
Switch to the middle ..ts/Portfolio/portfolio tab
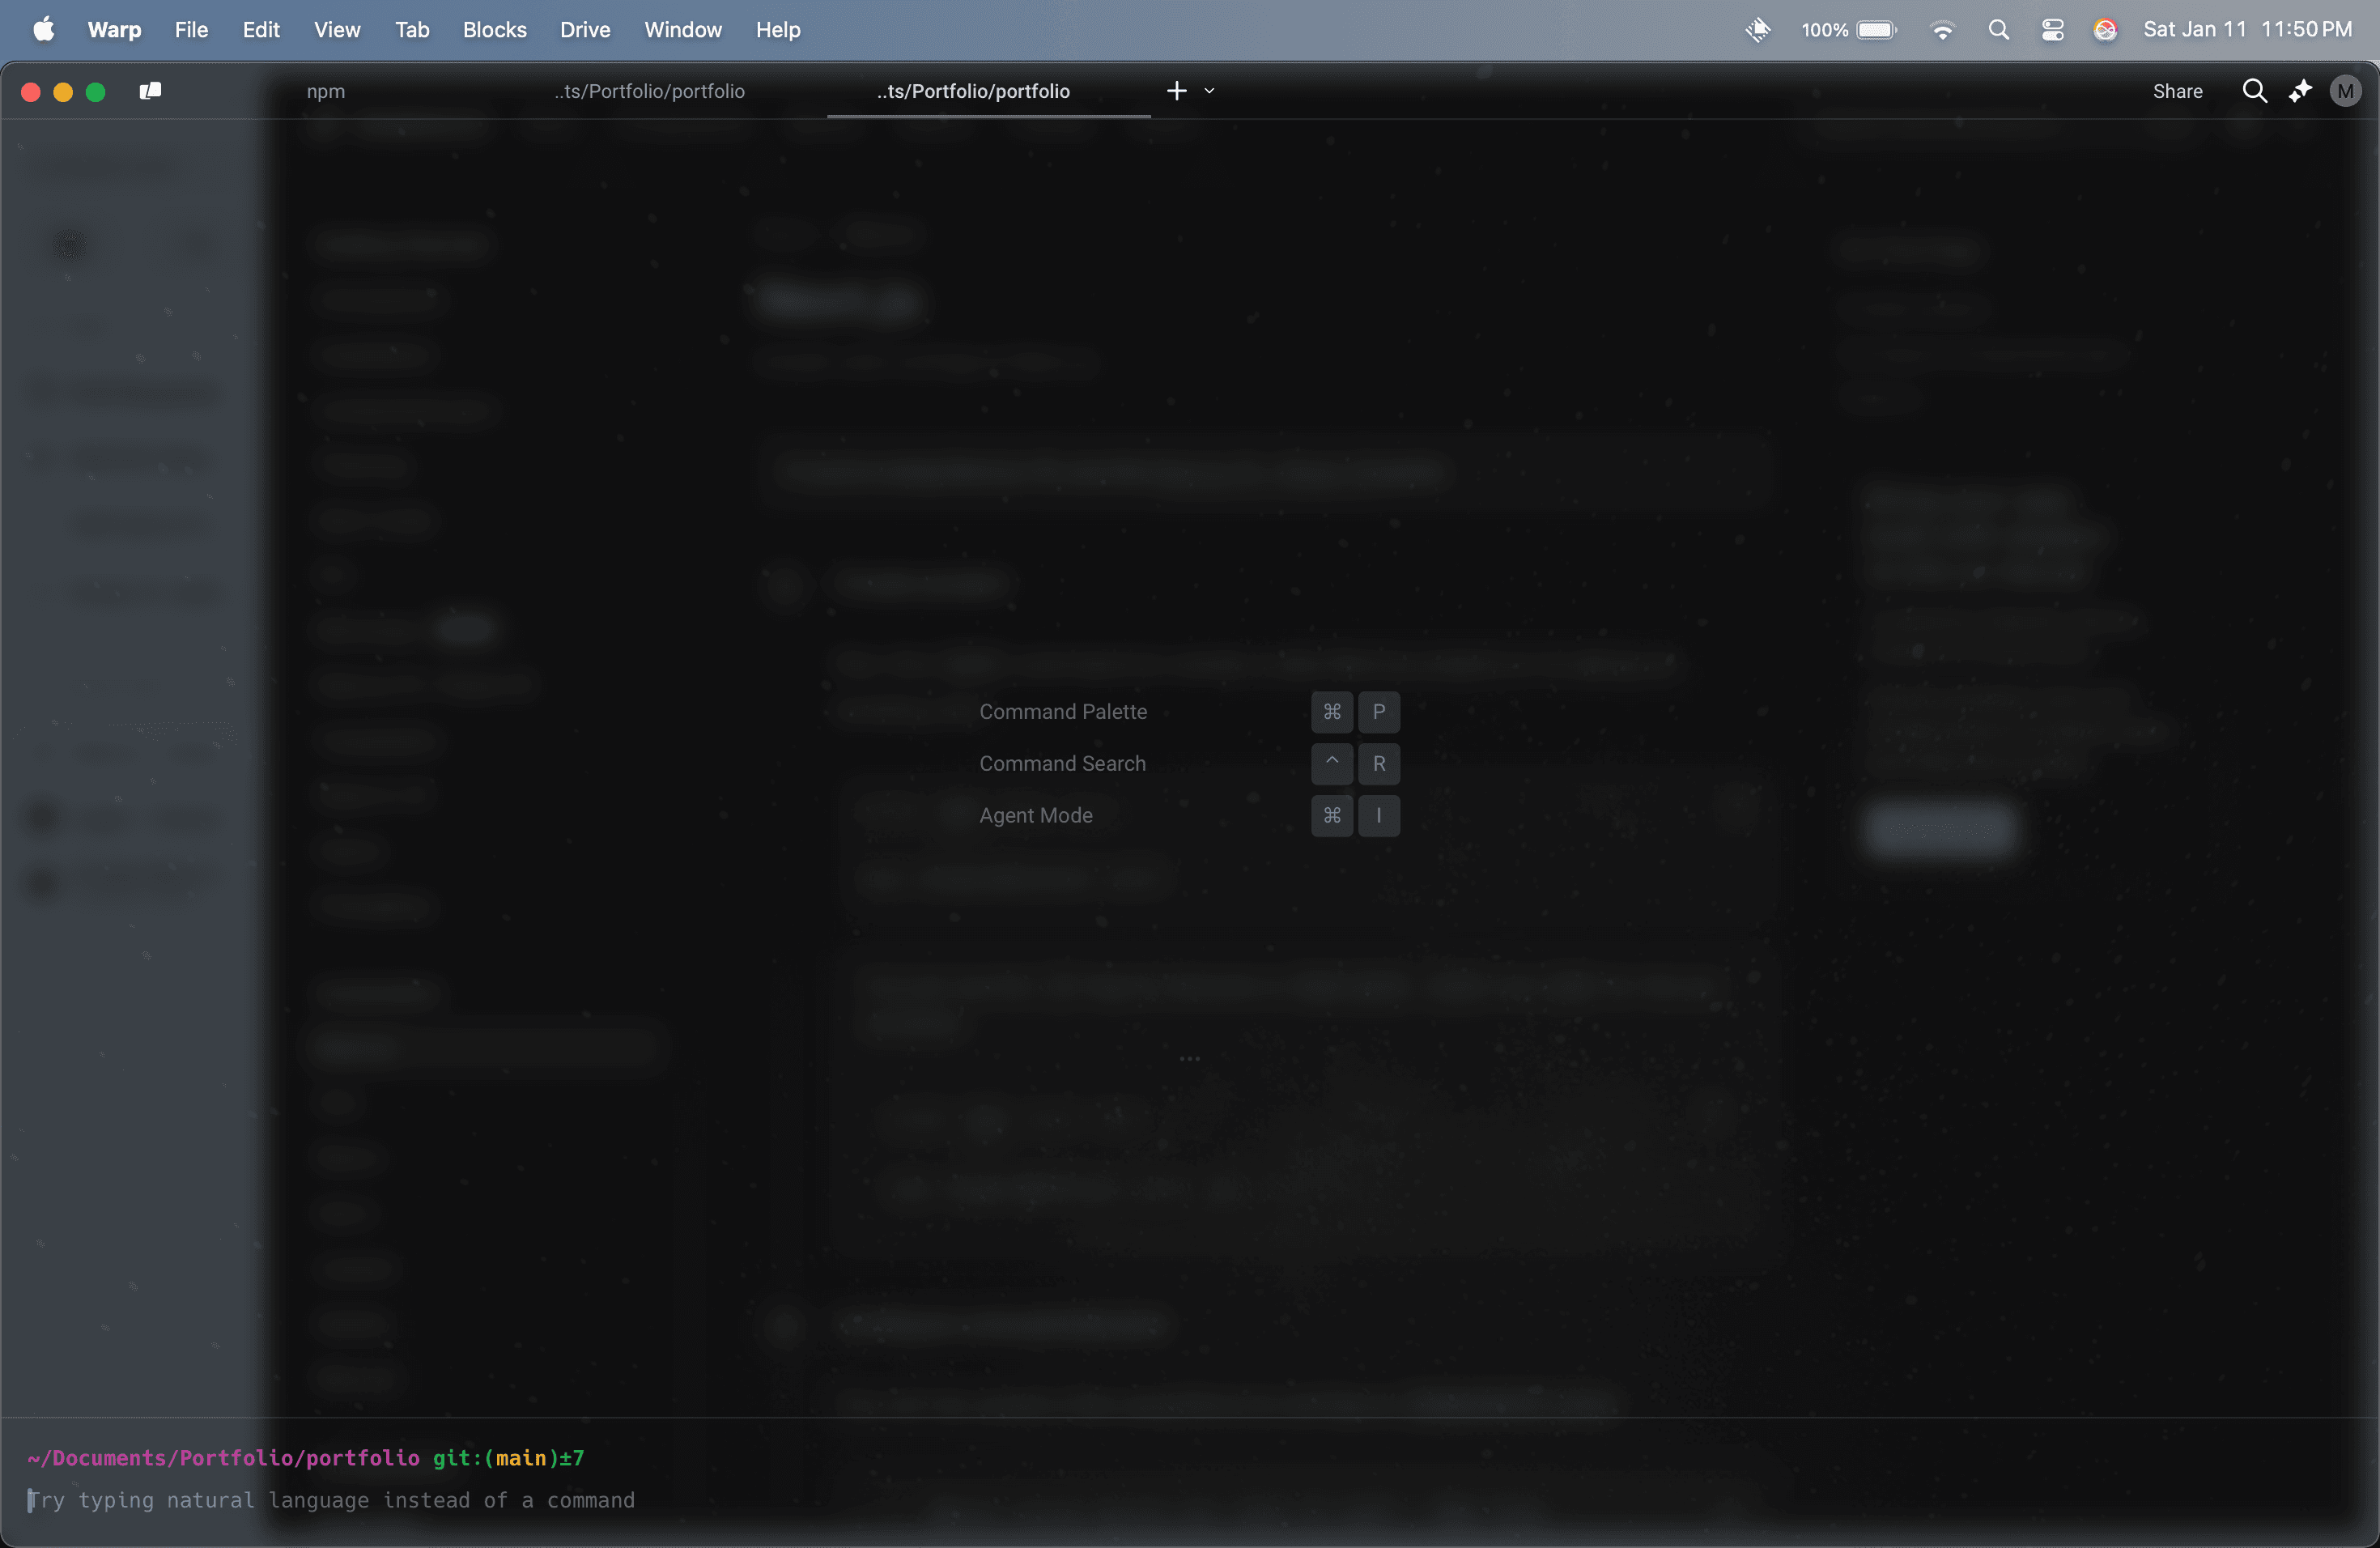650,91
